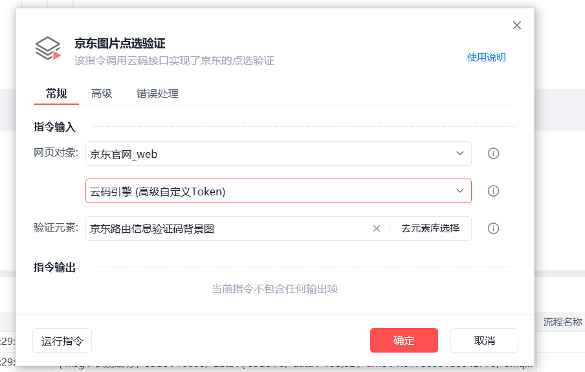Click the layered command icon beside the title

tap(48, 48)
